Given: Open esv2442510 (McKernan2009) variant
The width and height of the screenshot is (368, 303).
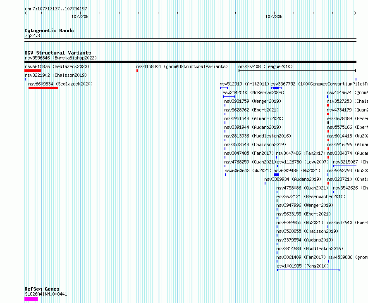Looking at the screenshot, I should (253, 92).
